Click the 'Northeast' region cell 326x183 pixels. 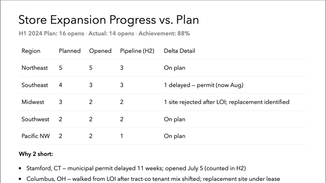[x=35, y=68]
